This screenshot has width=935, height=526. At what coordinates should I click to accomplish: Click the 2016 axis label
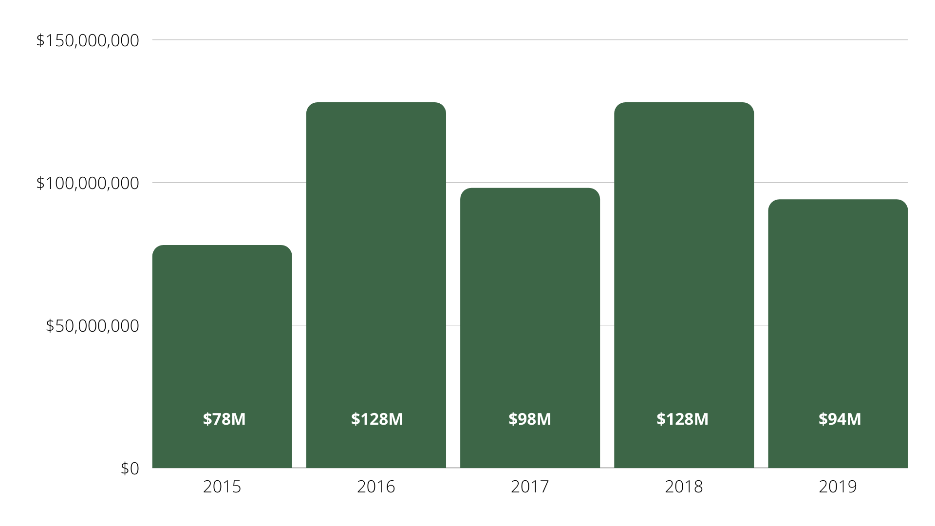pyautogui.click(x=376, y=487)
